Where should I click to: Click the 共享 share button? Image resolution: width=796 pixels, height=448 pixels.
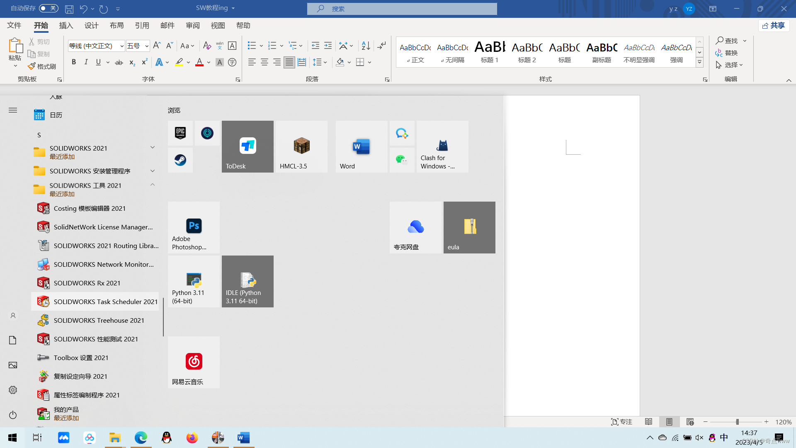[774, 26]
